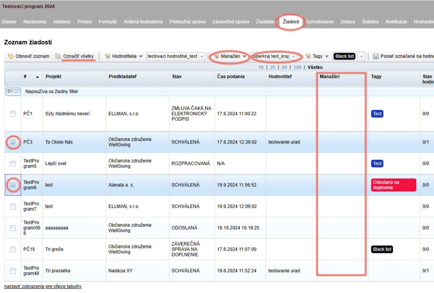Sort by the Čas podania column header
Viewport: 434px width, 293px height.
click(231, 77)
